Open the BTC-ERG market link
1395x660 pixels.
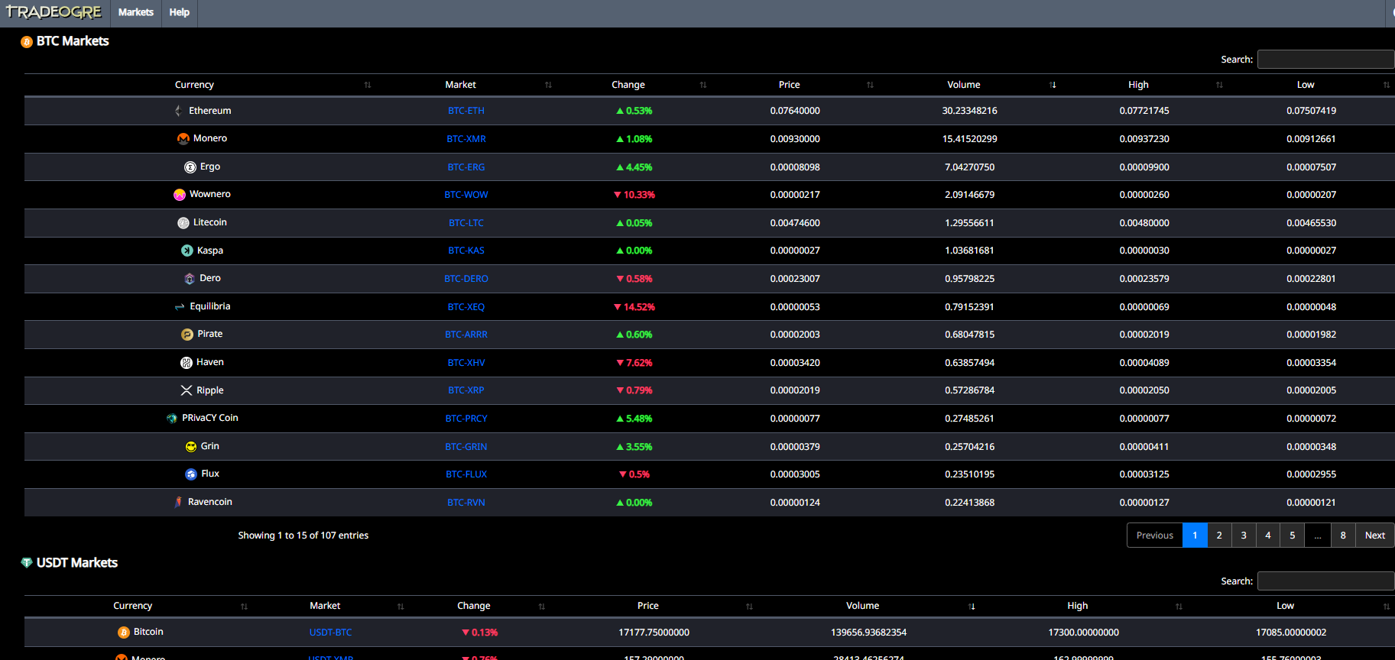[466, 167]
